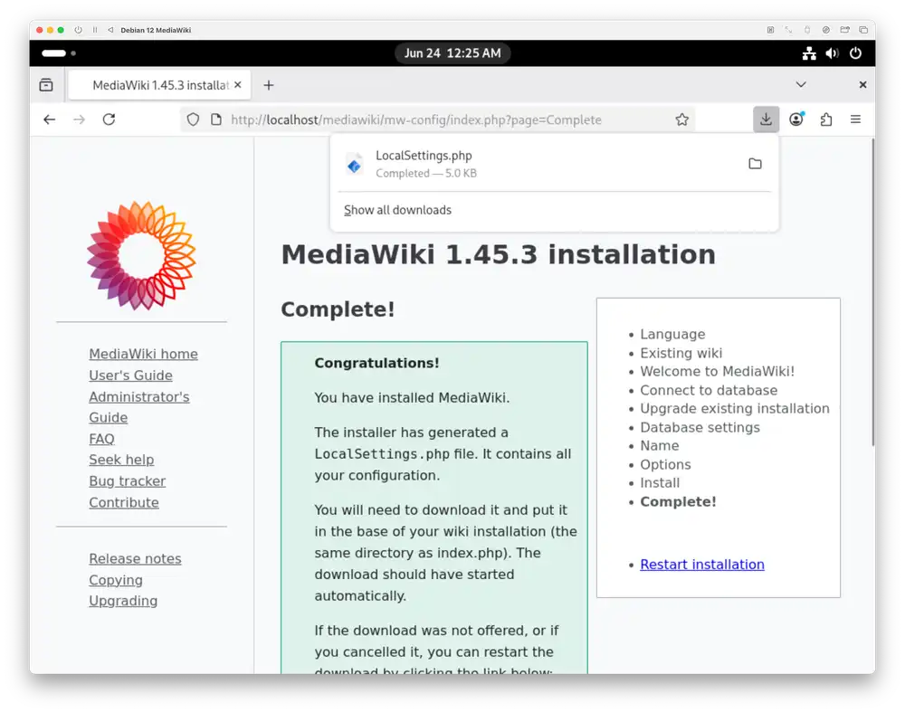Image resolution: width=905 pixels, height=713 pixels.
Task: Click the Complete! step in progress list
Action: point(678,501)
